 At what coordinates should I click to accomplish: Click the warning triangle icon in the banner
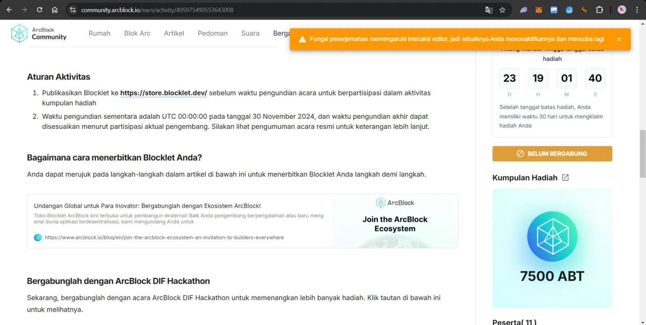302,39
